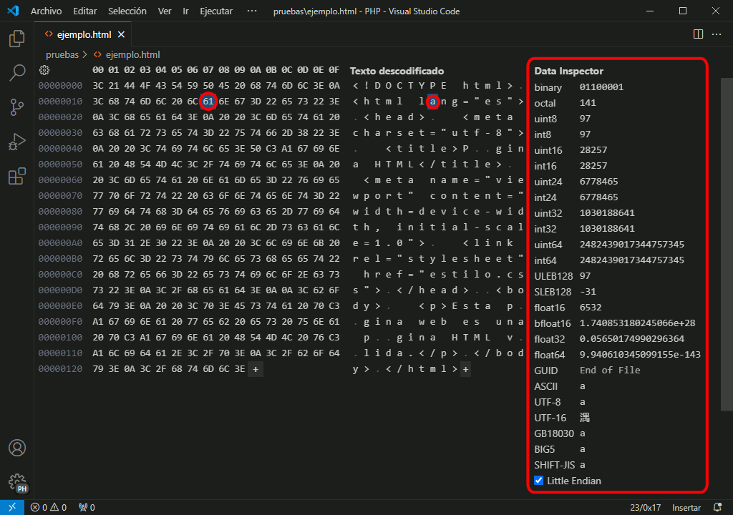Split the editor to the right

698,34
